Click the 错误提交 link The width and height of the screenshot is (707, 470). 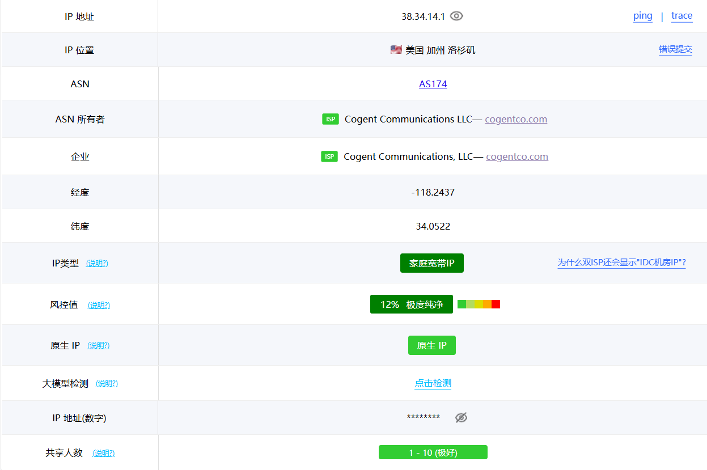pyautogui.click(x=675, y=49)
